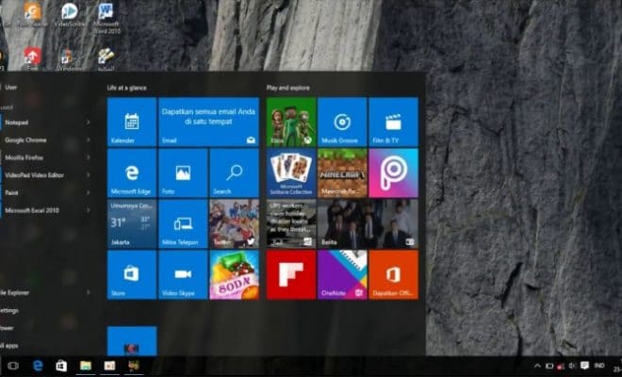Expand Notepad jump list arrow
The width and height of the screenshot is (622, 377).
pyautogui.click(x=88, y=123)
